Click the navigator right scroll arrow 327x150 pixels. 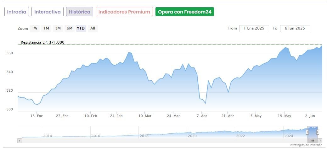[x=320, y=141]
